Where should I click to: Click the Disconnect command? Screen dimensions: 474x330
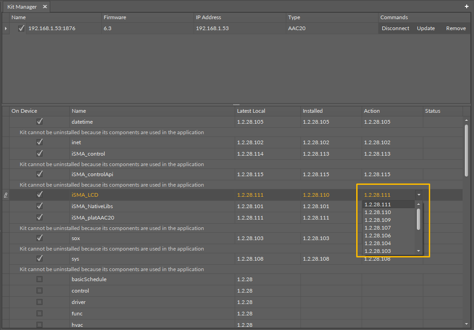[x=395, y=28]
